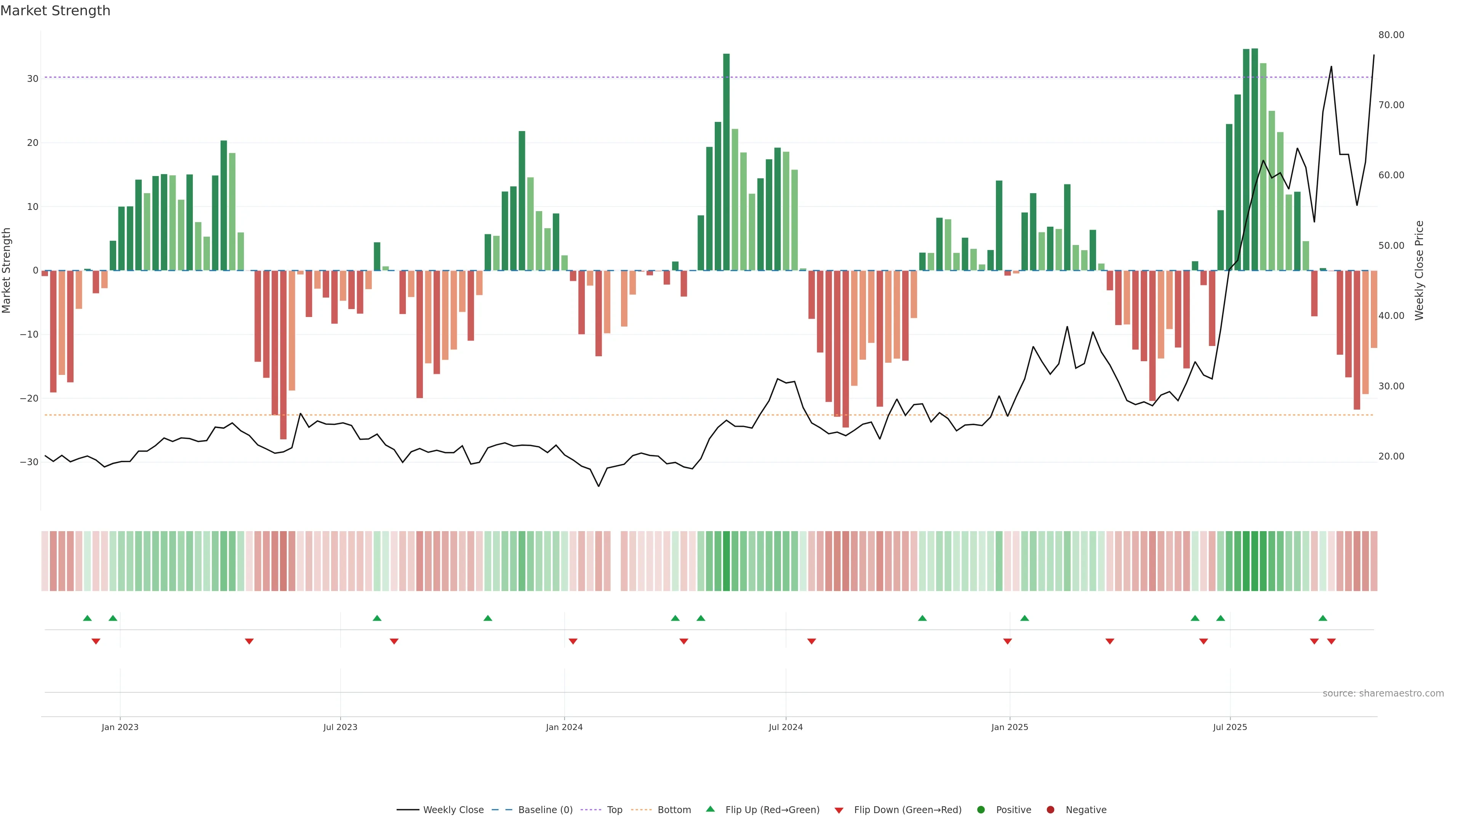This screenshot has height=823, width=1463.
Task: Click the leftmost red flip-down triangle marker
Action: coord(96,641)
